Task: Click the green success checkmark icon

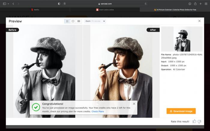Action: 36,107
